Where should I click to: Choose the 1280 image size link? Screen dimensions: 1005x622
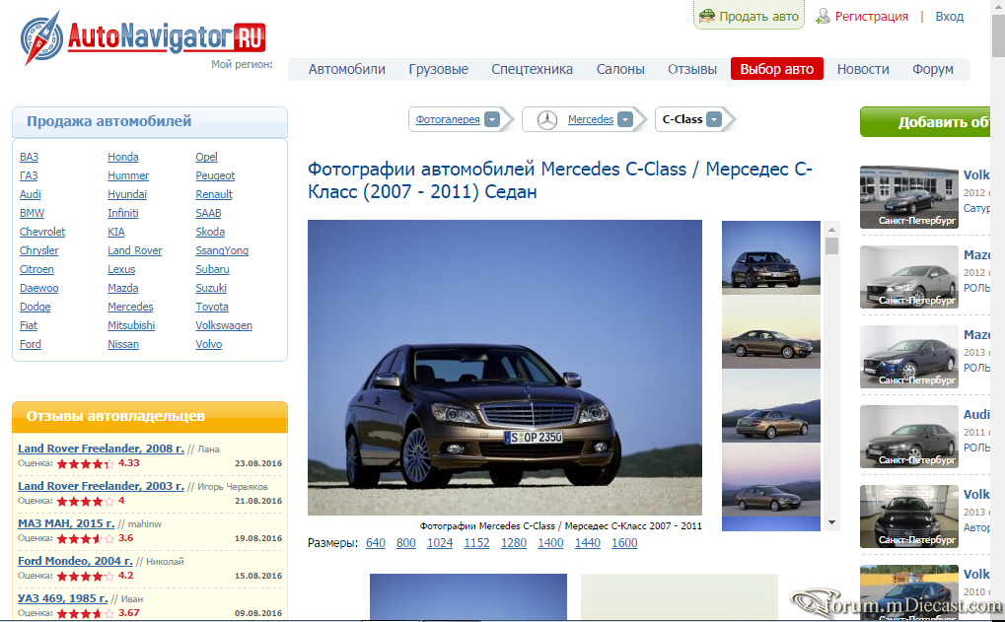coord(514,543)
